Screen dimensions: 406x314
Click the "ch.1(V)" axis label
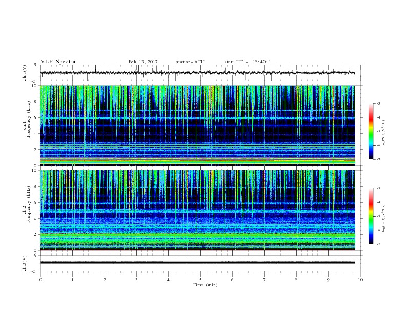tap(25, 73)
